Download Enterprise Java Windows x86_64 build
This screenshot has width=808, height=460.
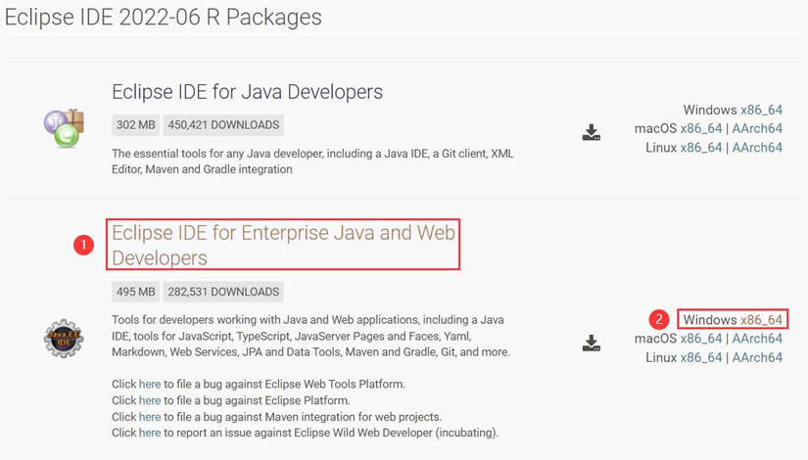coord(761,320)
